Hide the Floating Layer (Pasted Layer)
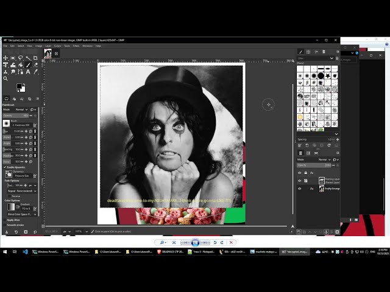390x292 pixels. click(x=299, y=181)
